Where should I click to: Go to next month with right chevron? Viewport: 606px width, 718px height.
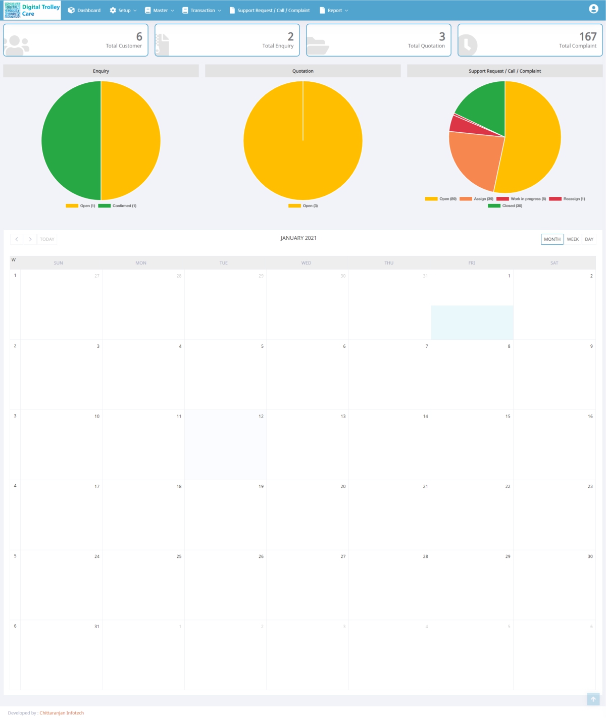click(30, 239)
